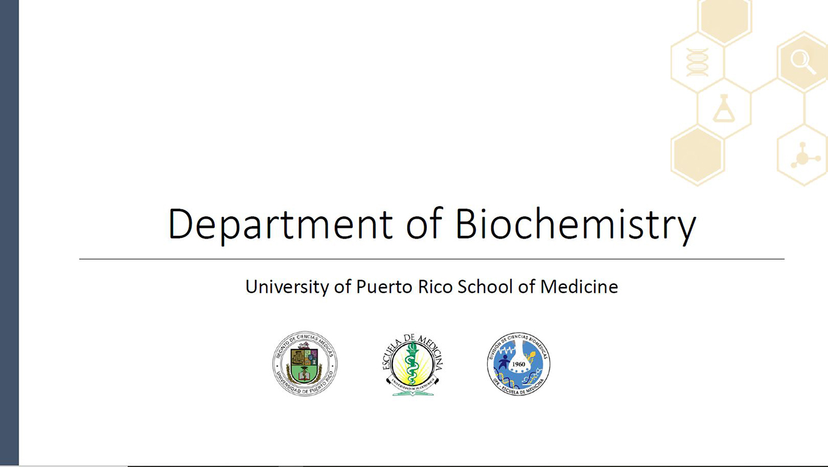Image resolution: width=828 pixels, height=467 pixels.
Task: Click the word "Medicine" in the subtitle
Action: (579, 287)
